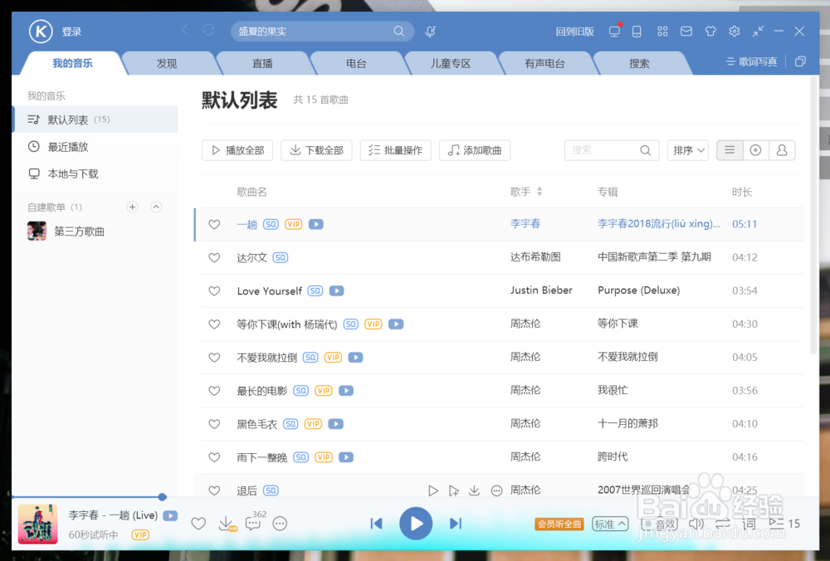Click the now-playing album cover thumbnail
Viewport: 830px width, 561px height.
(37, 524)
